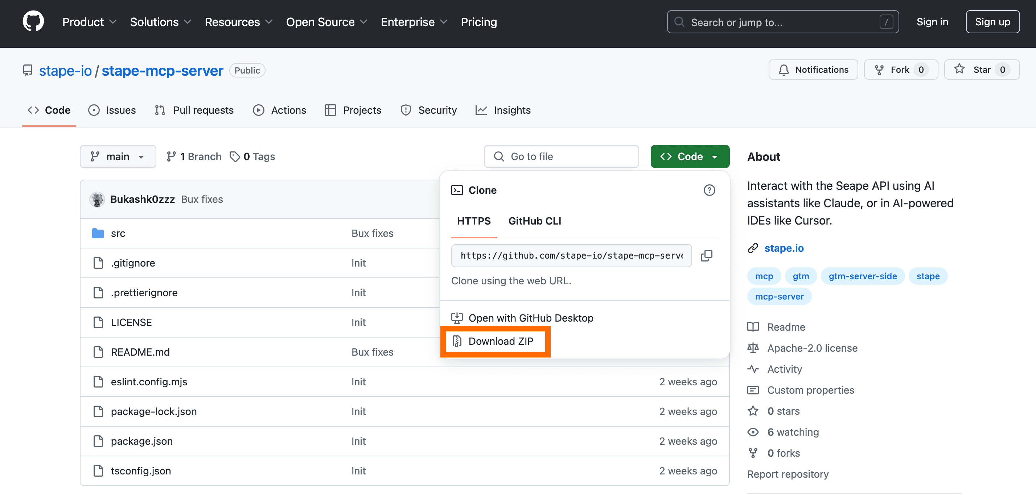Click the file icon beside LICENSE
1036x494 pixels.
pos(98,322)
